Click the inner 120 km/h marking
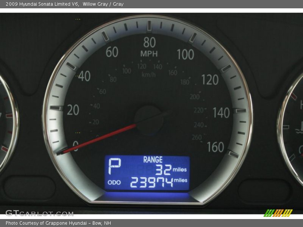This screenshot has width=303, height=227. coord(142,67)
